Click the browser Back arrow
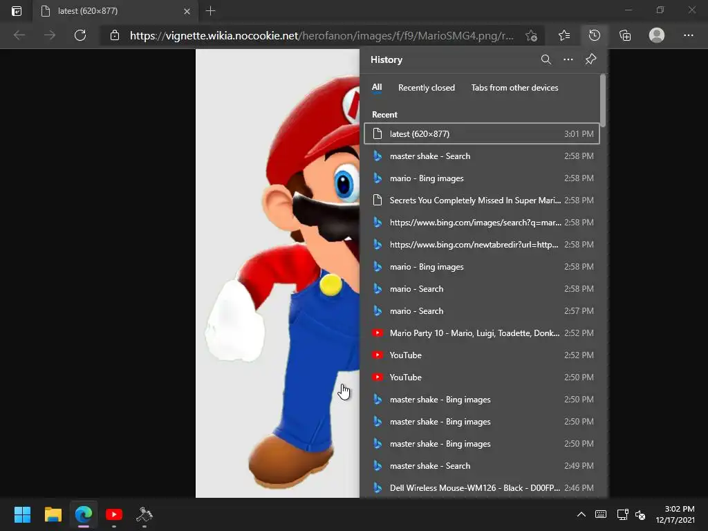The width and height of the screenshot is (708, 531). click(x=19, y=35)
